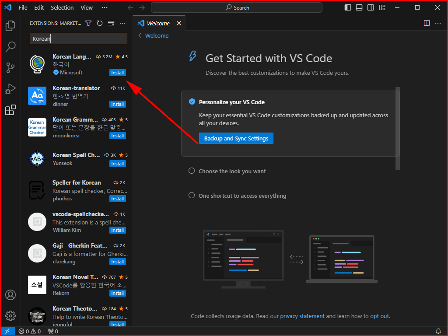Show errors and warnings count in status bar

pyautogui.click(x=30, y=331)
